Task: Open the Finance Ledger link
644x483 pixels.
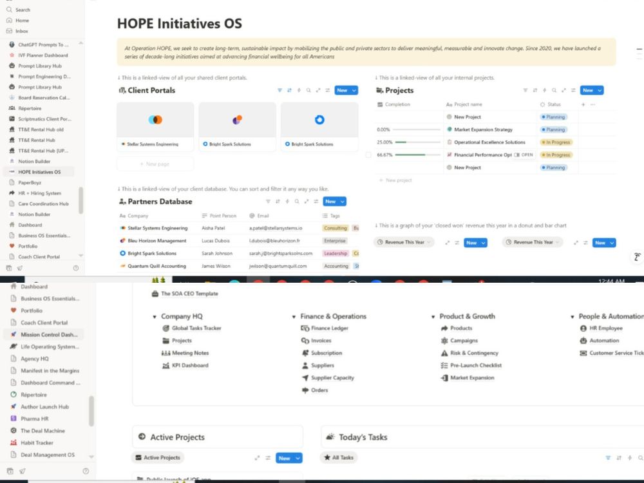Action: point(325,328)
